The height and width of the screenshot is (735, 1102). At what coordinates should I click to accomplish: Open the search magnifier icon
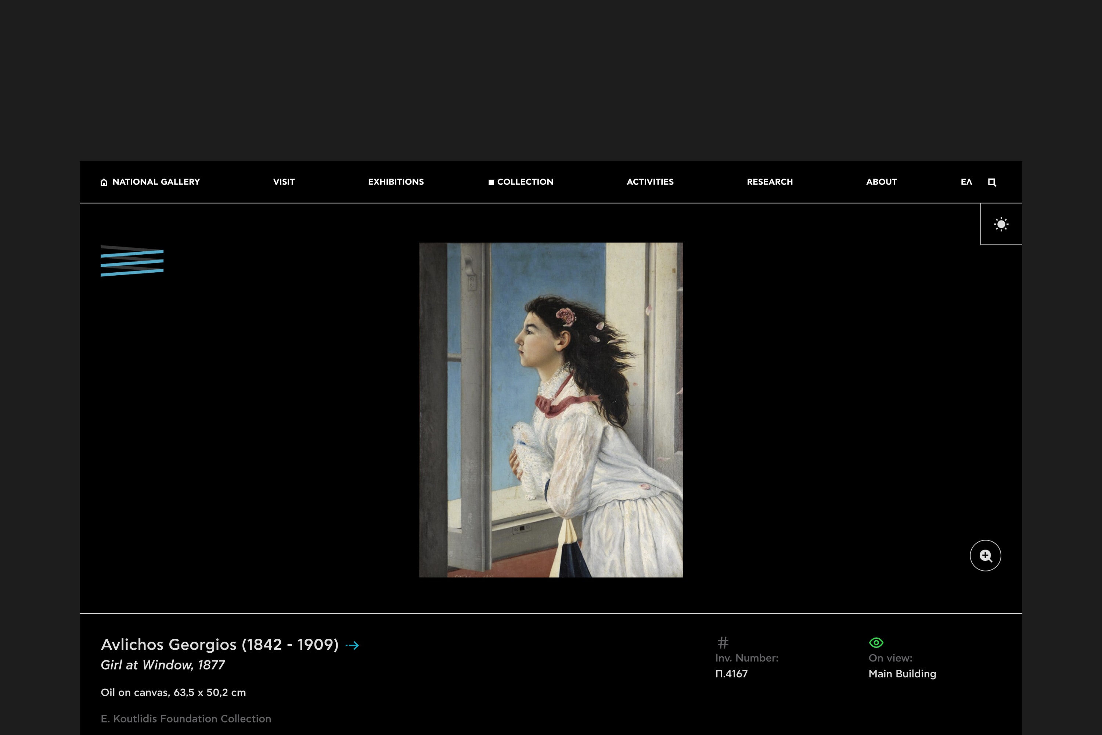point(992,182)
